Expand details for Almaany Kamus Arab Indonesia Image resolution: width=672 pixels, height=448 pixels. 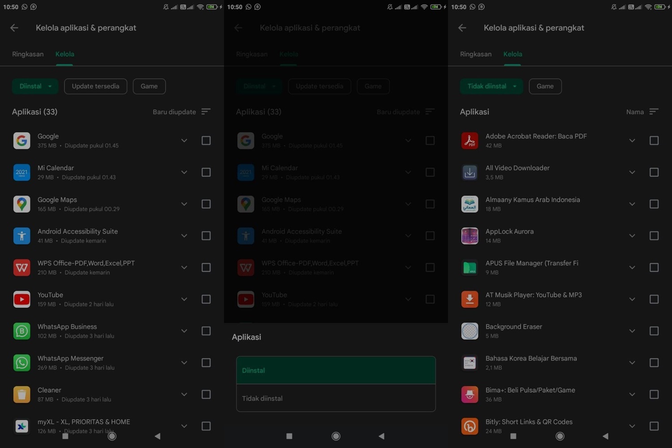632,204
